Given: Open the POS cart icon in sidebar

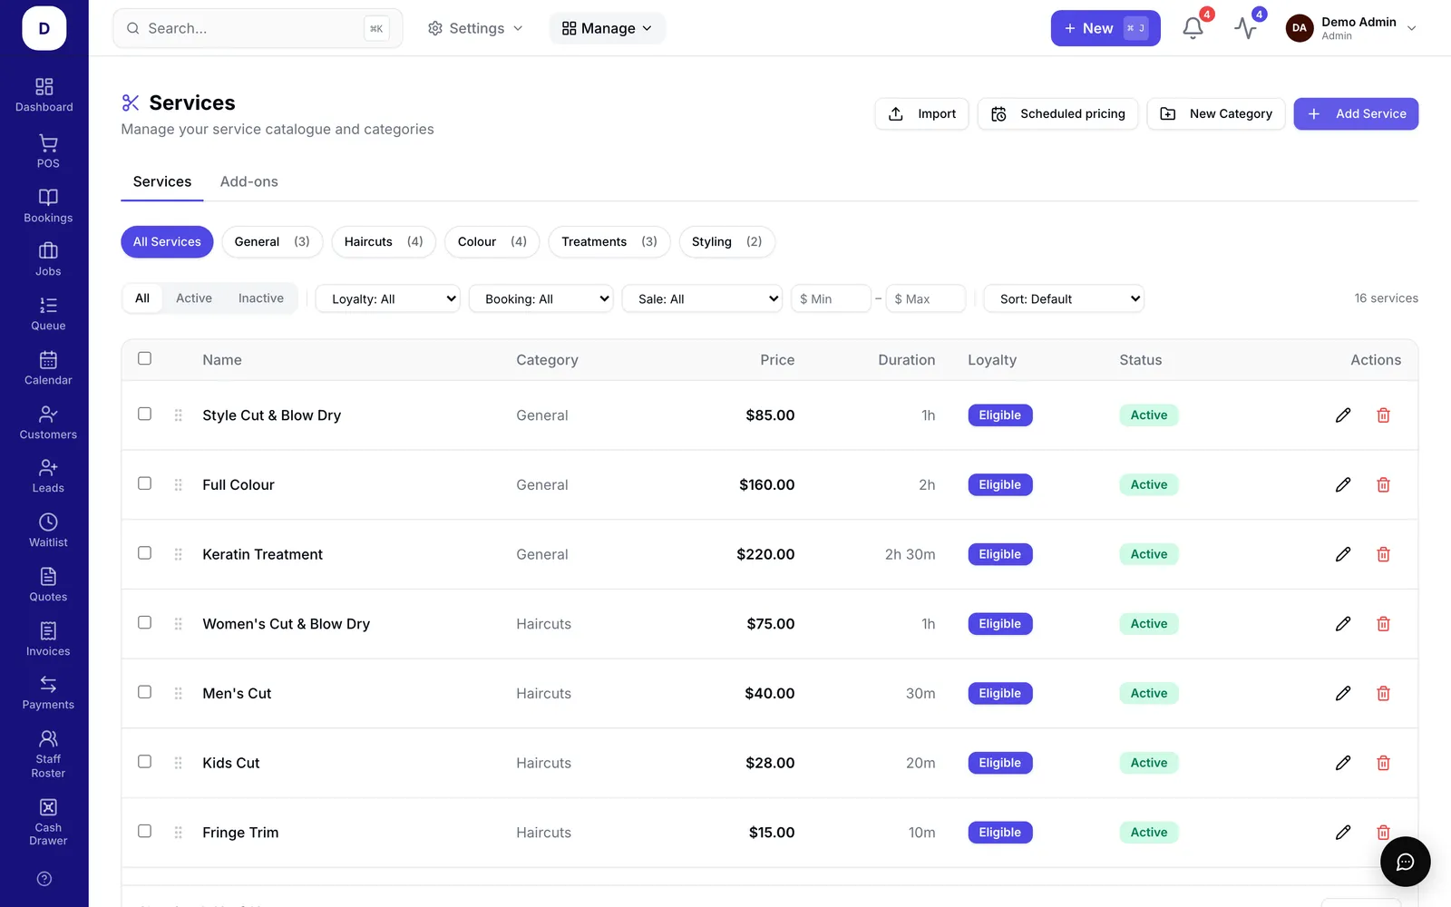Looking at the screenshot, I should tap(48, 143).
